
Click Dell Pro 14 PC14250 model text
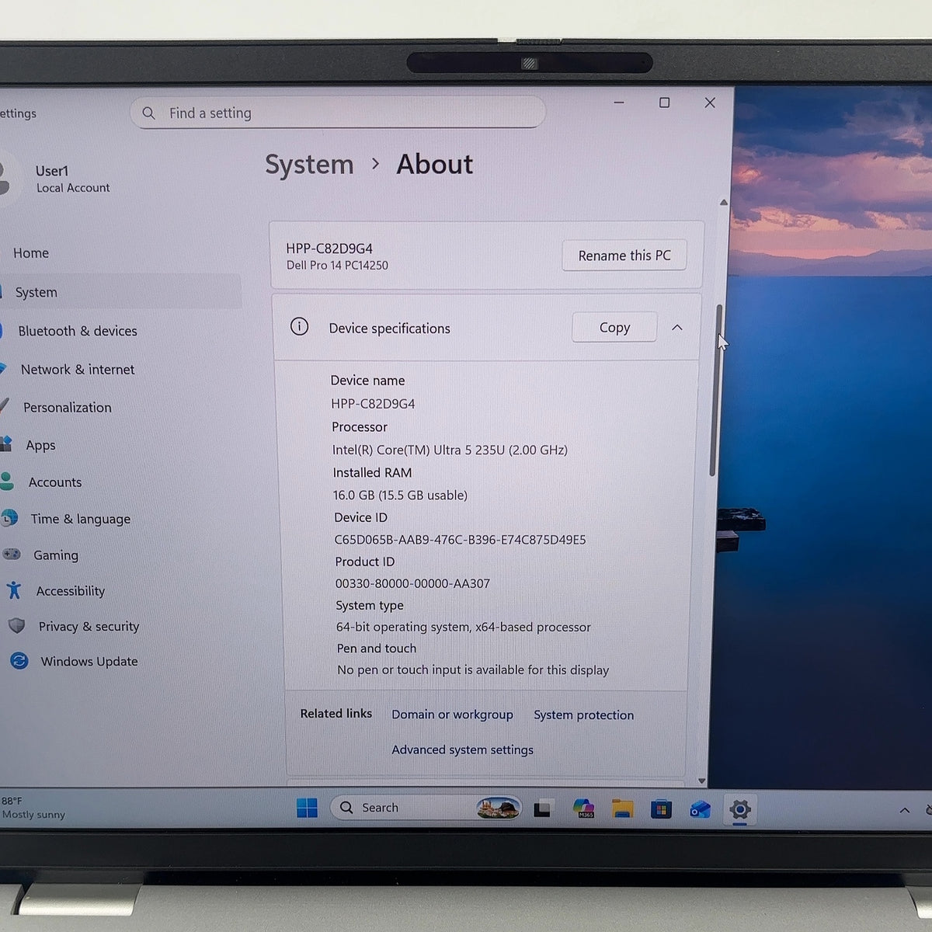click(x=337, y=265)
